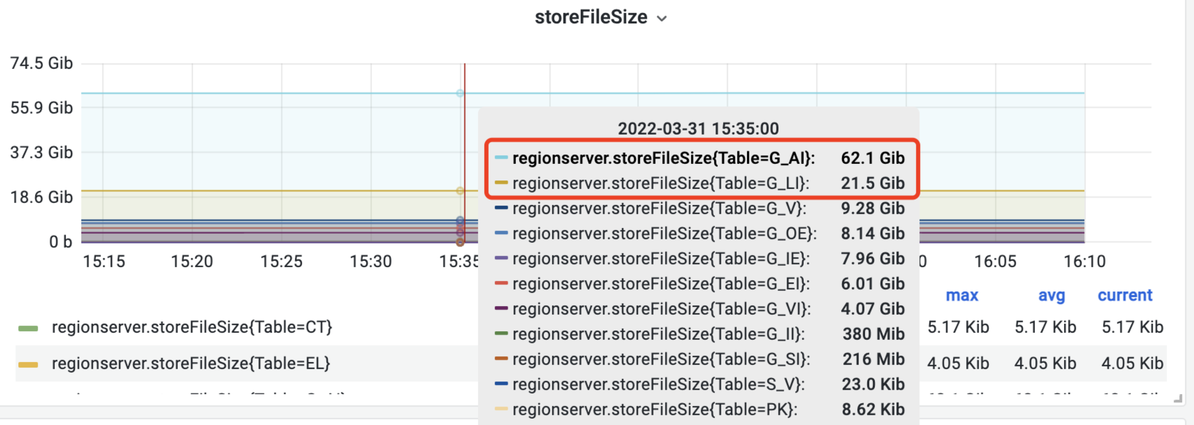
Task: Click the 74.5 Gib y-axis label
Action: pyautogui.click(x=42, y=63)
